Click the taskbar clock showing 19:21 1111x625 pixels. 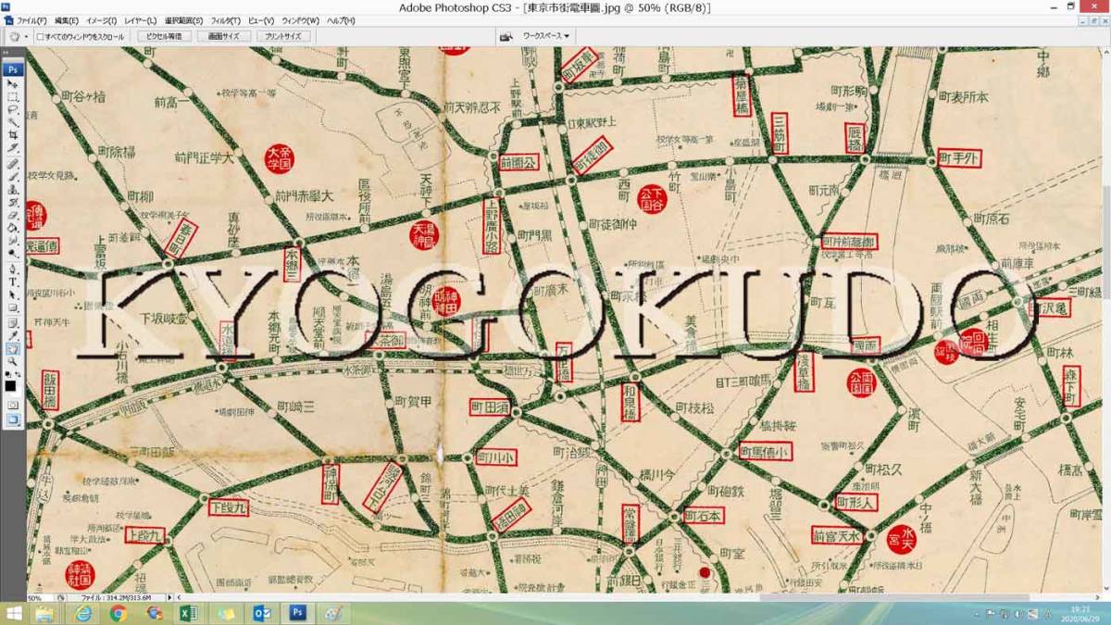tap(1080, 614)
